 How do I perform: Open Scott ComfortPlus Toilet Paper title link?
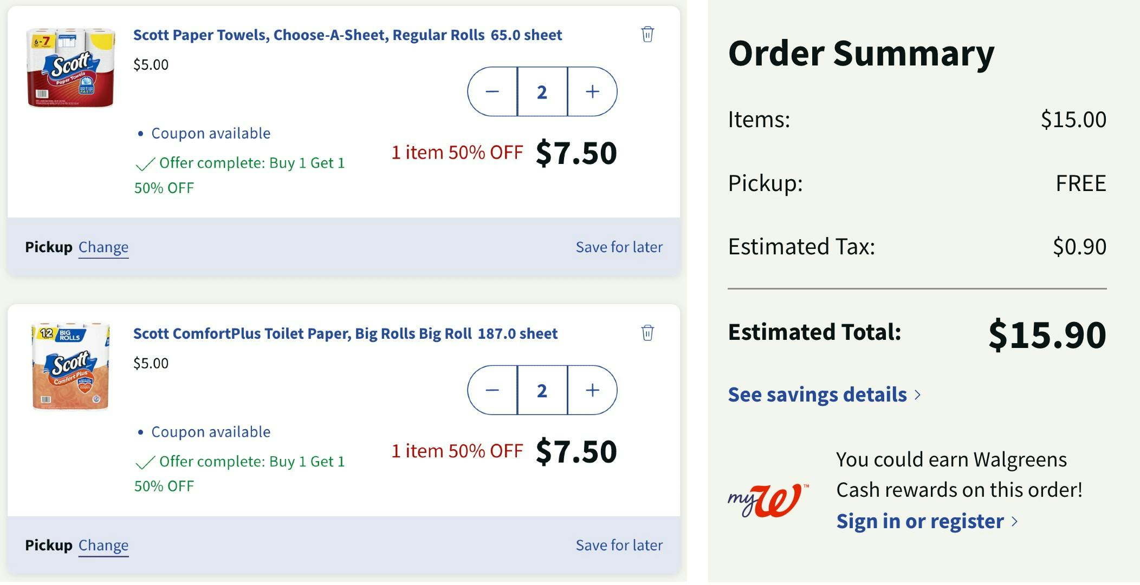click(345, 333)
